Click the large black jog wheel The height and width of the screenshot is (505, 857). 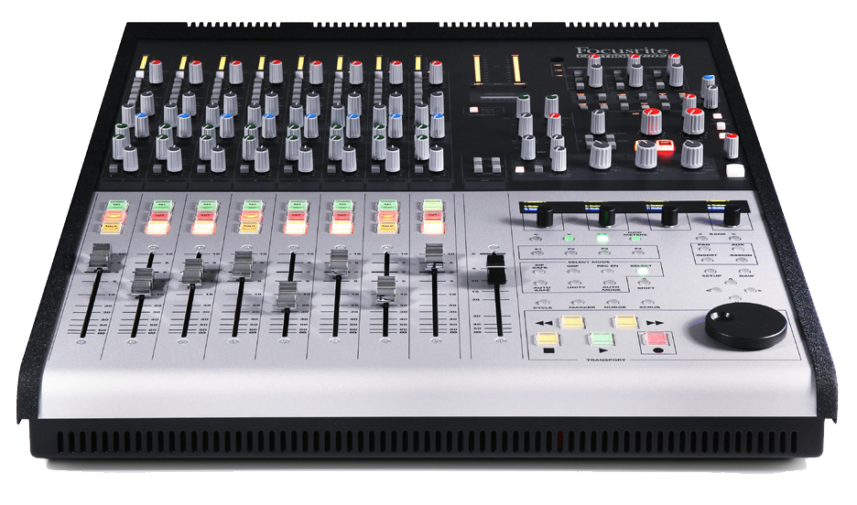[746, 324]
